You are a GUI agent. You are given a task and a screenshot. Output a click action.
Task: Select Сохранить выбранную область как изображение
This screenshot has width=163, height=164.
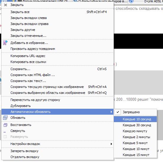(57, 93)
